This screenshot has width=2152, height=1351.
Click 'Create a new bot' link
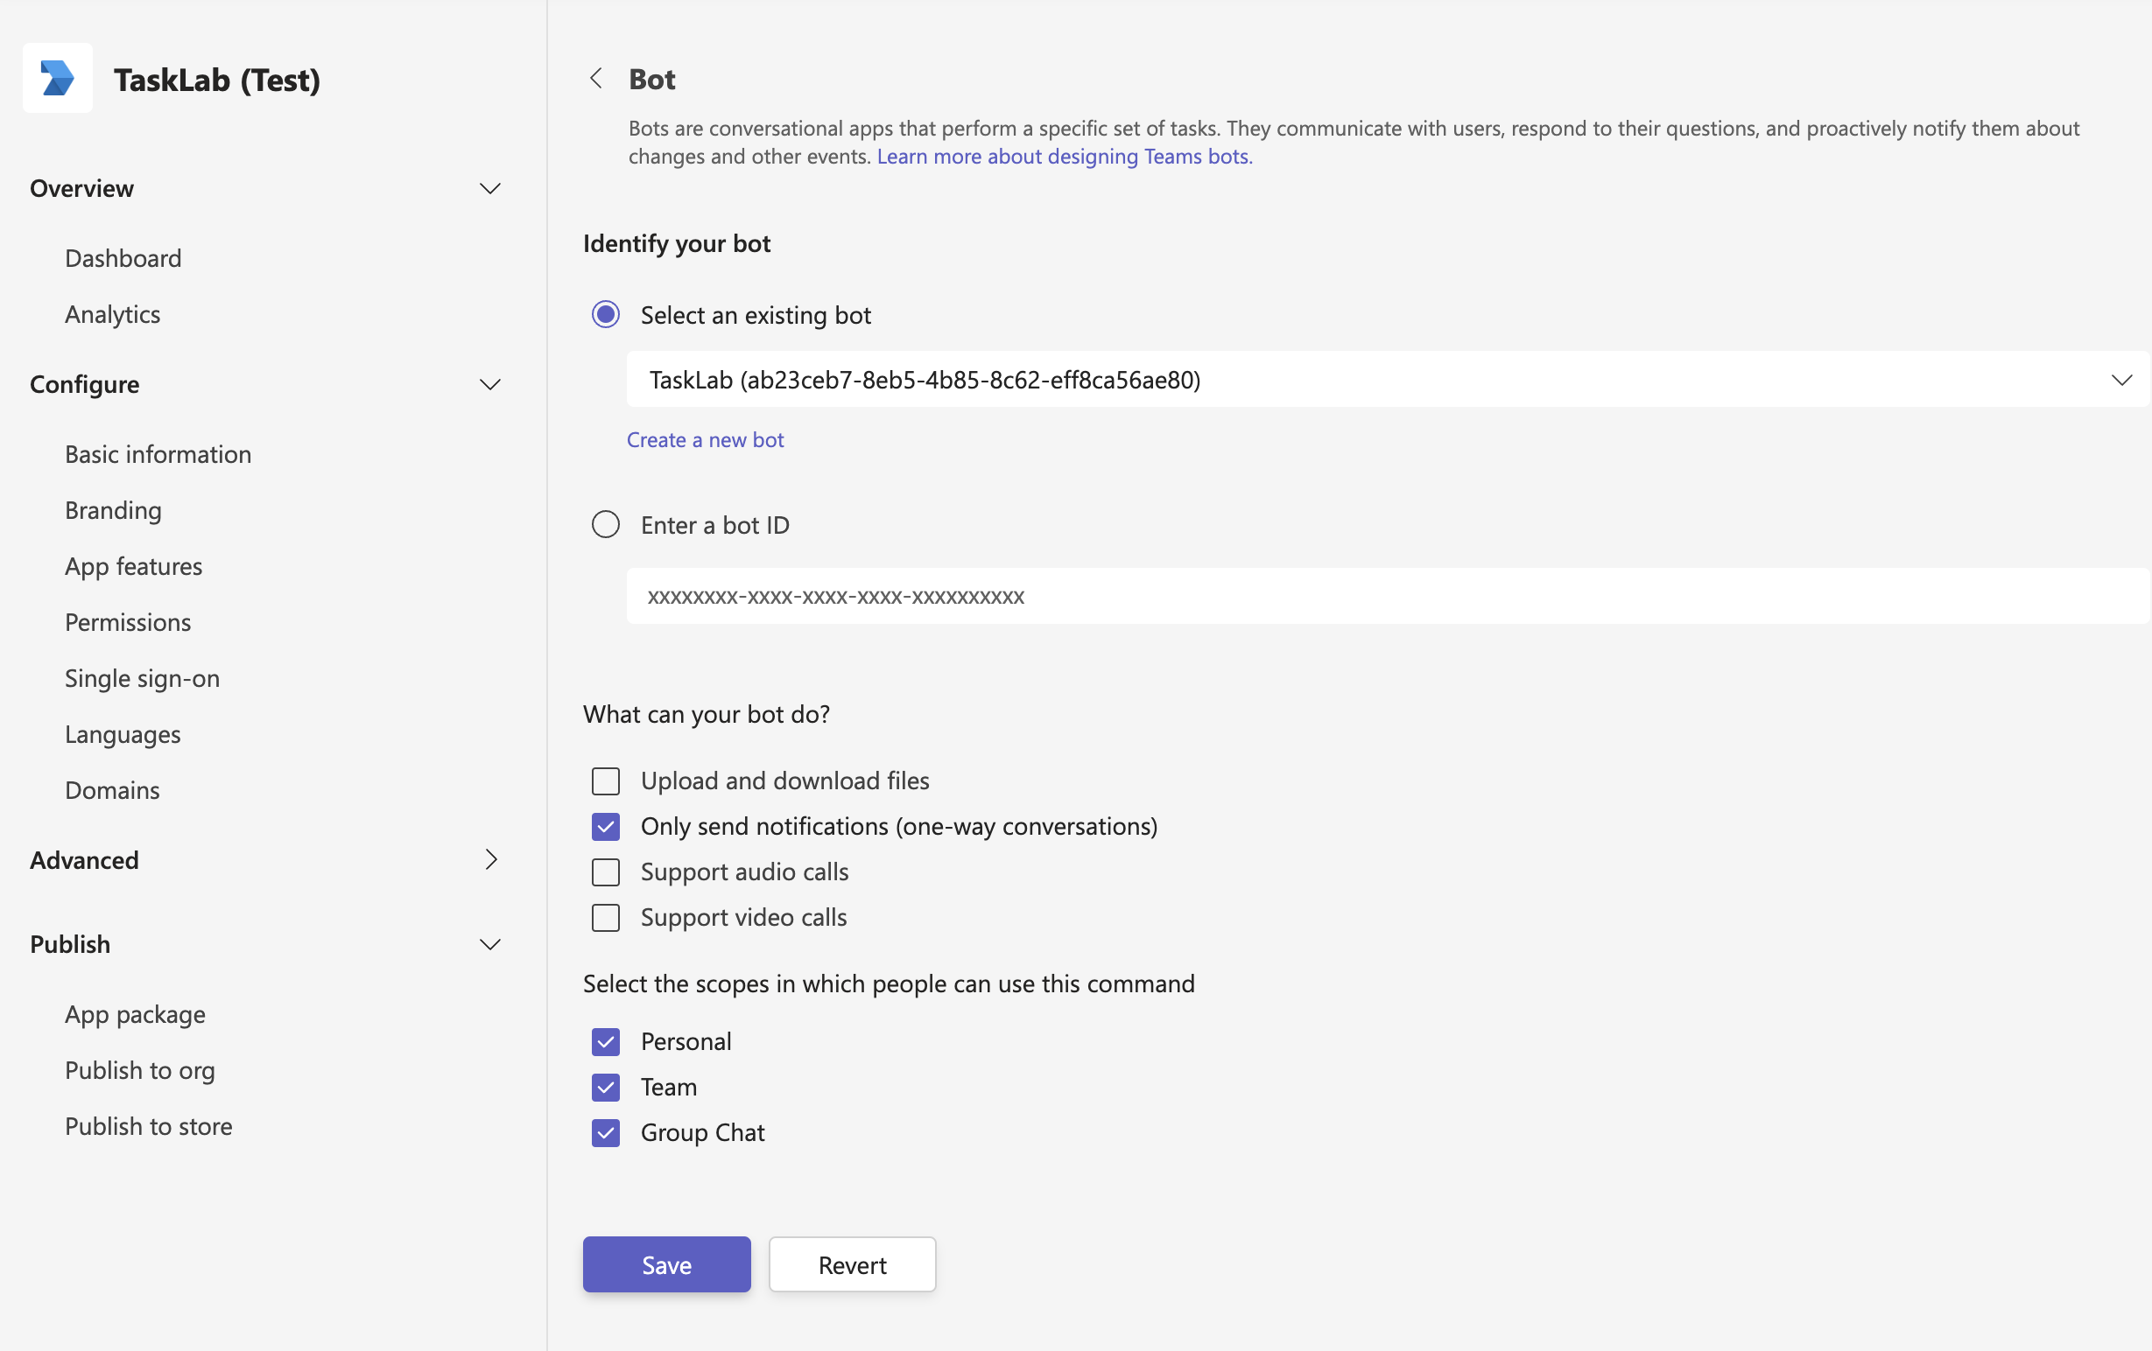click(705, 439)
